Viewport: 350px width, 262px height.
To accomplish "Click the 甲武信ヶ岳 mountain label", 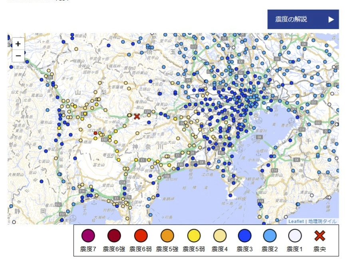I will tap(99, 59).
